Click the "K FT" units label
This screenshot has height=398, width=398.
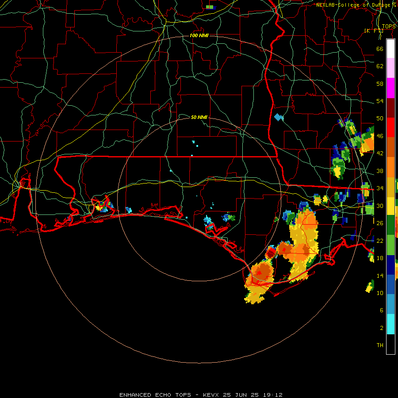pyautogui.click(x=374, y=31)
